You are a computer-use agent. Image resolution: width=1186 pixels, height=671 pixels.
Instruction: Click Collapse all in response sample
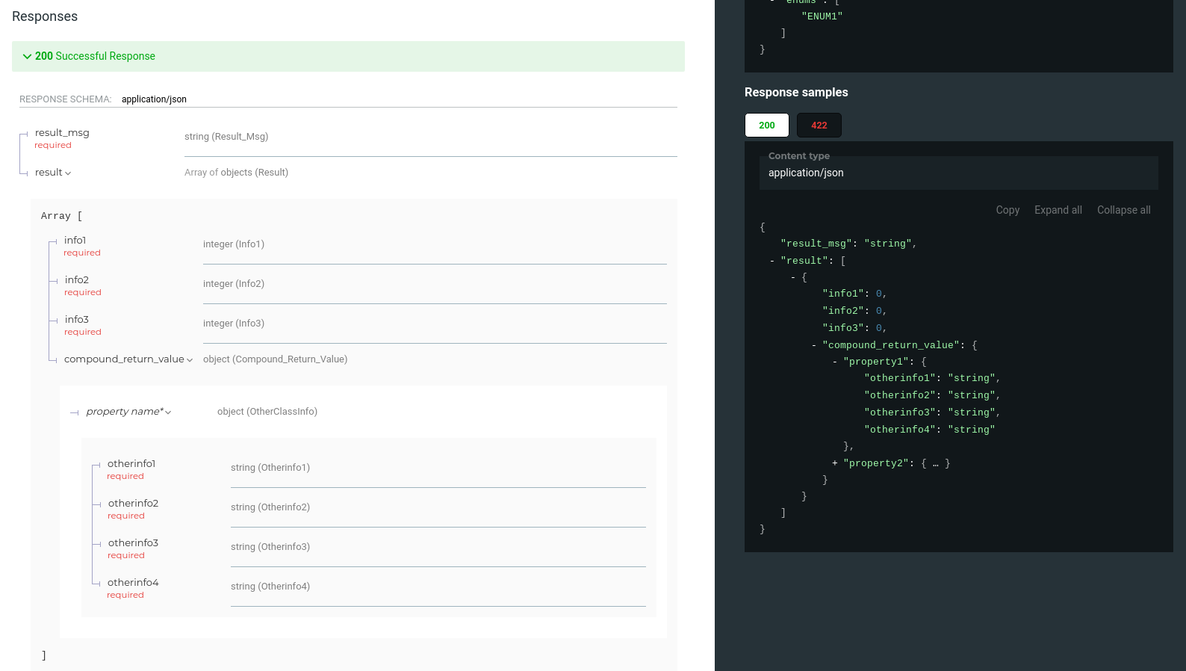(1124, 210)
